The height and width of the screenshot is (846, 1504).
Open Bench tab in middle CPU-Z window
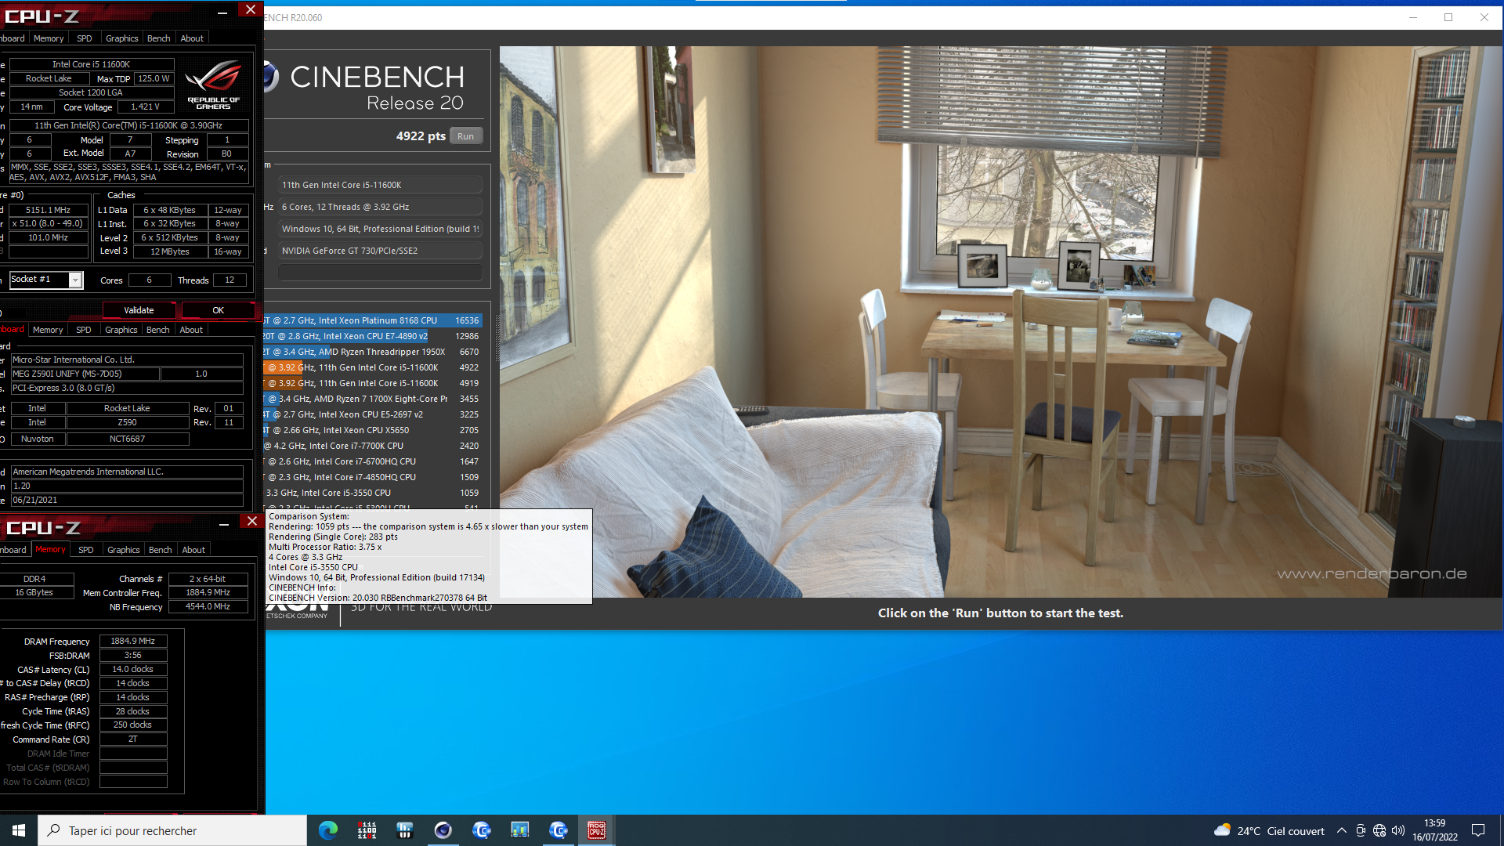tap(158, 330)
